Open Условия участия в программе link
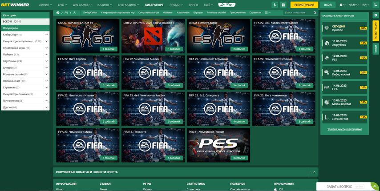Screen dimensions: 380x191 344,129
